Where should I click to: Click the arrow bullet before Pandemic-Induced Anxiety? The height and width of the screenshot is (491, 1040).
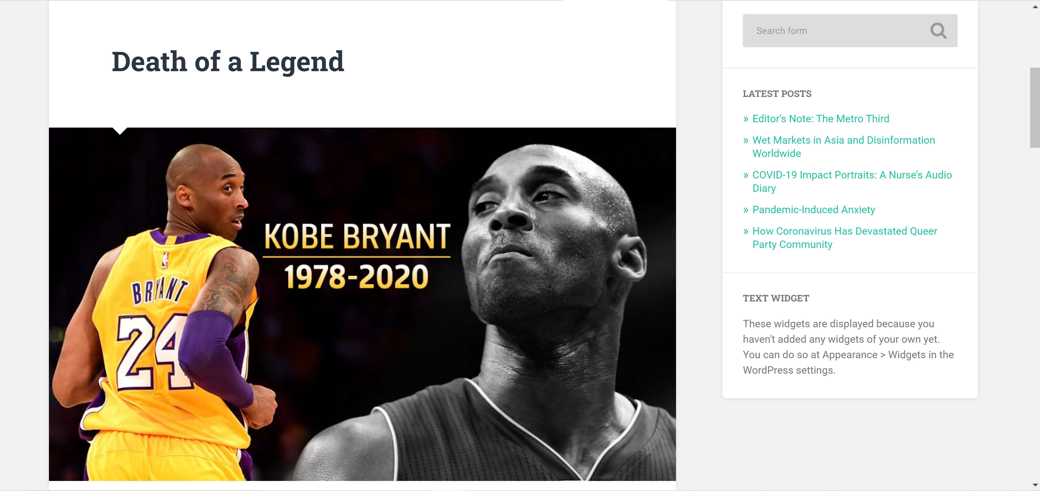[x=746, y=210]
